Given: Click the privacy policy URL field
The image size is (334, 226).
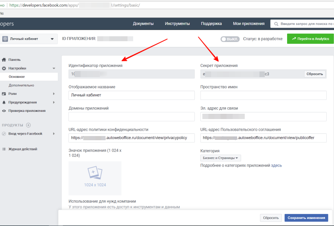Looking at the screenshot, I should 131,138.
